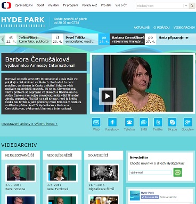The height and width of the screenshot is (204, 196).
Task: Open Pořady A–Z menu item
Action: (x=89, y=5)
